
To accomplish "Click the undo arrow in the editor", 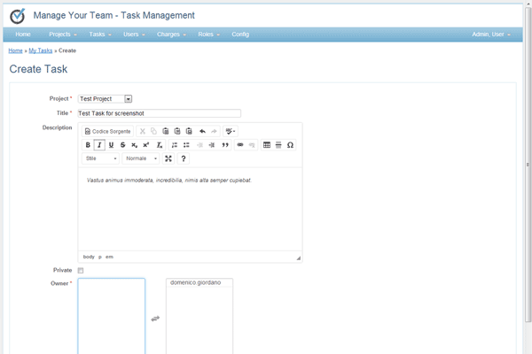I will (202, 131).
